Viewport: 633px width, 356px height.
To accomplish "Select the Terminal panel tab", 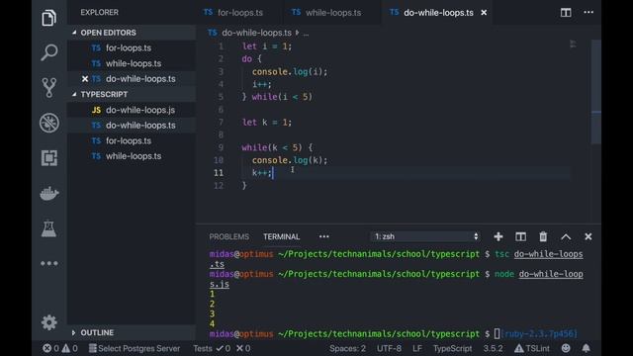I will coord(281,237).
